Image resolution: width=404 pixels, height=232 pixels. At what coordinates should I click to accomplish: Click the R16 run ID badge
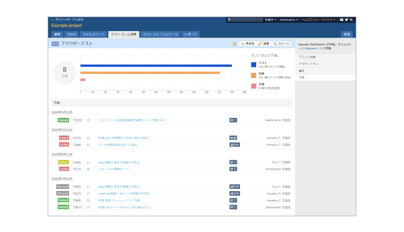click(55, 44)
